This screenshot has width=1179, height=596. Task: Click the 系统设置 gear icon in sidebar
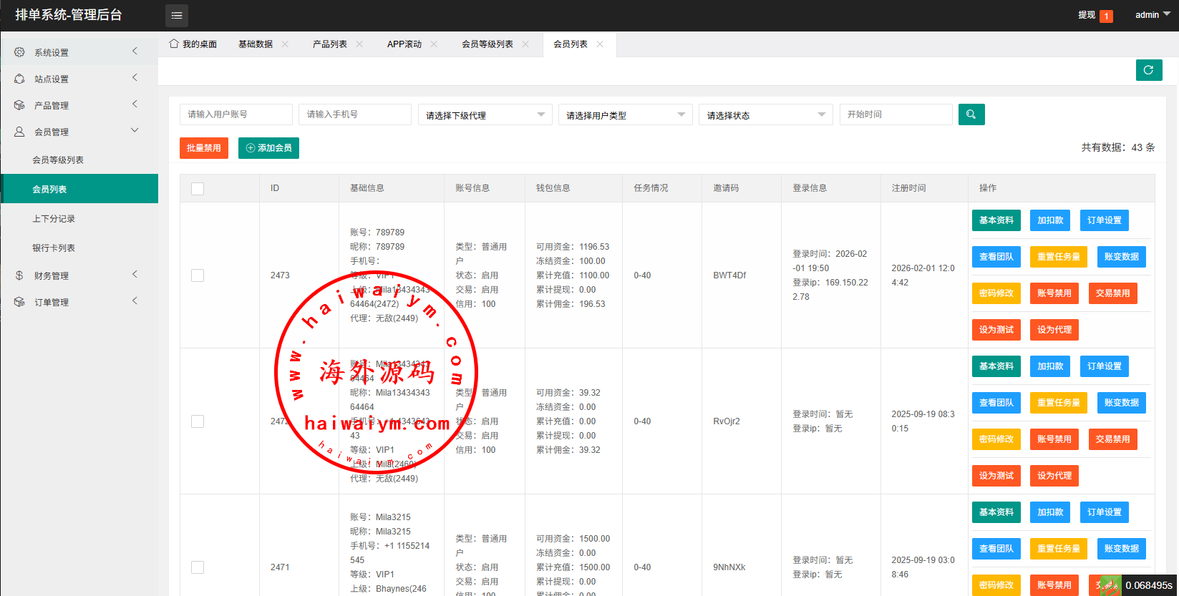(19, 52)
